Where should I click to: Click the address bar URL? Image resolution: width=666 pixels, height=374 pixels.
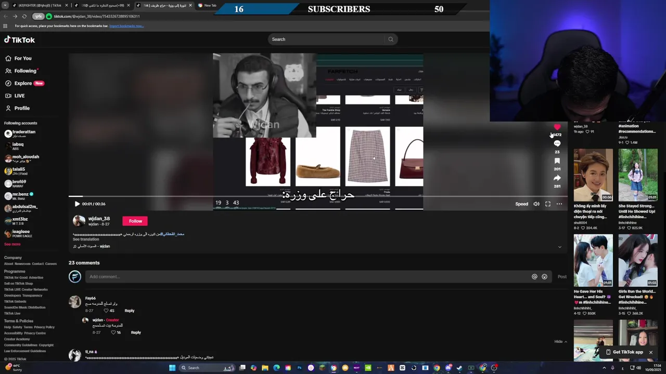[x=97, y=16]
